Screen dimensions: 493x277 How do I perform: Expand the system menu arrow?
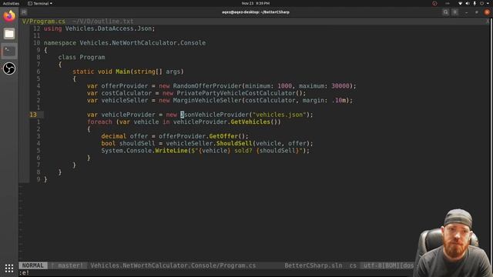coord(488,3)
